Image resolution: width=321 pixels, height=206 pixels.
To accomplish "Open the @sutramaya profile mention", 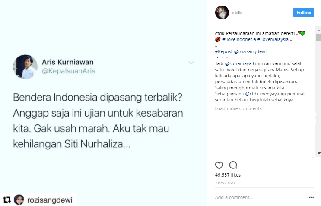I will pos(238,63).
